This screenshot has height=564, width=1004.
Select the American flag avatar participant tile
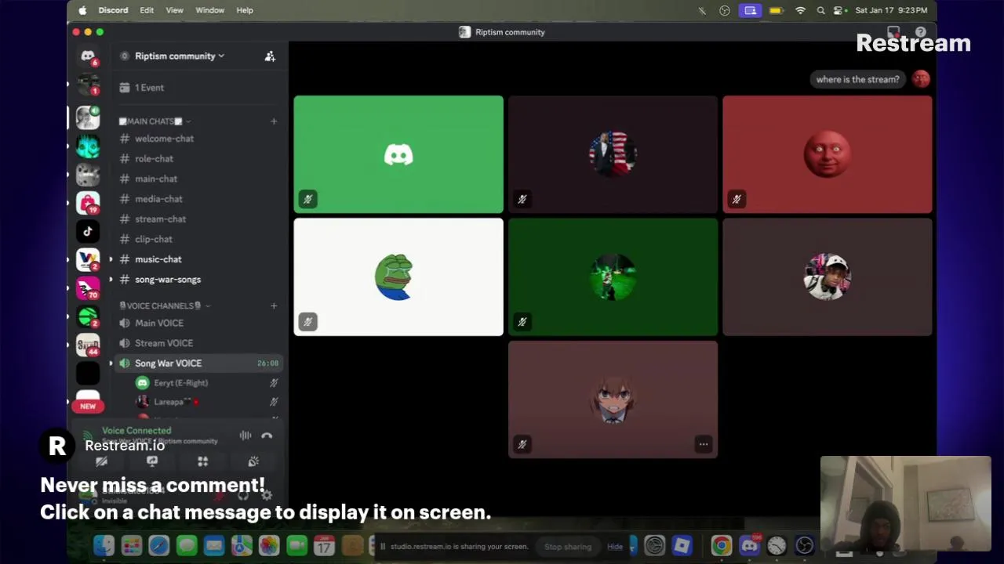point(613,154)
